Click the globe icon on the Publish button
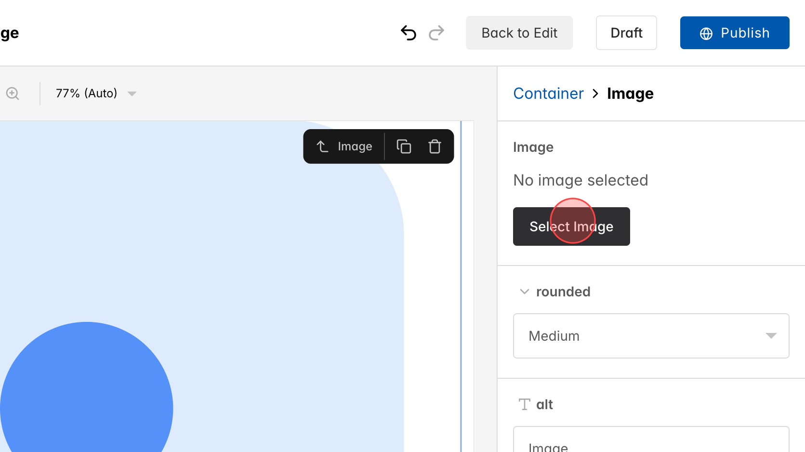The height and width of the screenshot is (452, 805). 705,33
